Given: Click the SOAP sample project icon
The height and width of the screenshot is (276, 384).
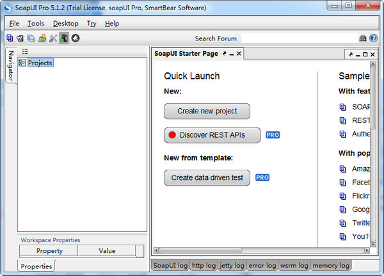Looking at the screenshot, I should 342,107.
